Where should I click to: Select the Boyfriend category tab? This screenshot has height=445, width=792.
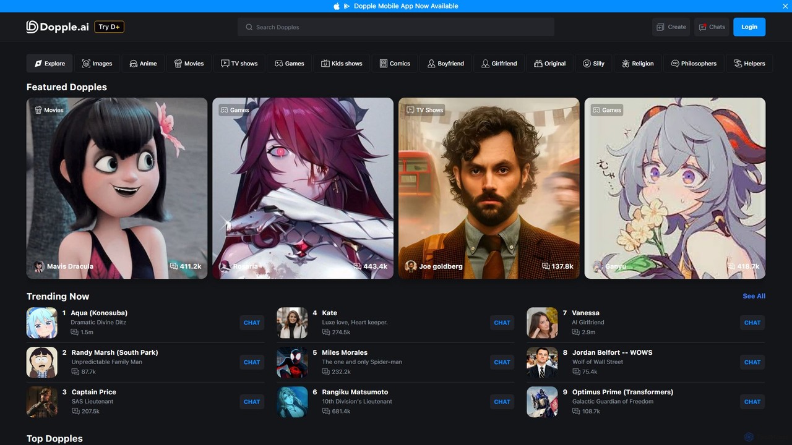coord(445,63)
